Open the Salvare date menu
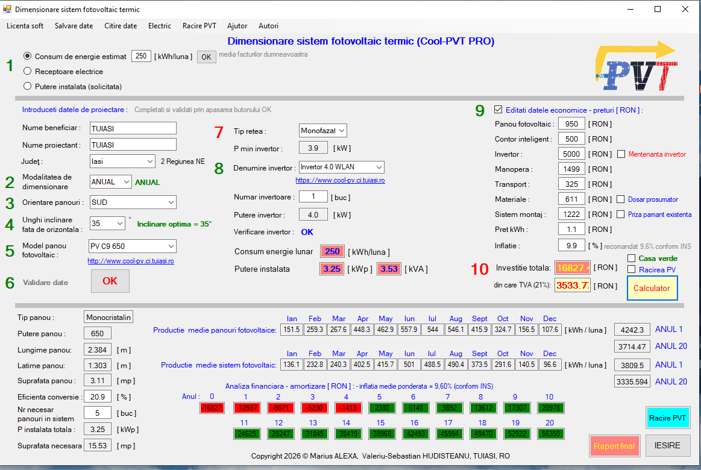This screenshot has height=470, width=701. click(x=74, y=26)
